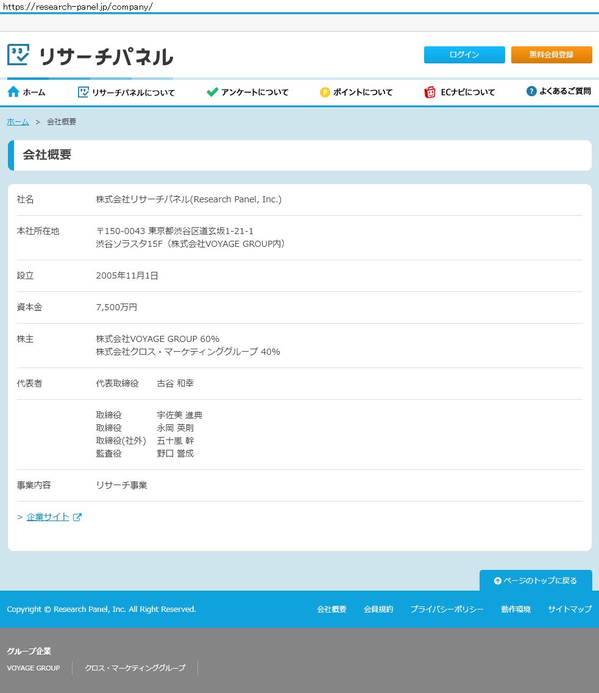Open プライバシーポリシー footer link
The image size is (599, 693).
[447, 609]
